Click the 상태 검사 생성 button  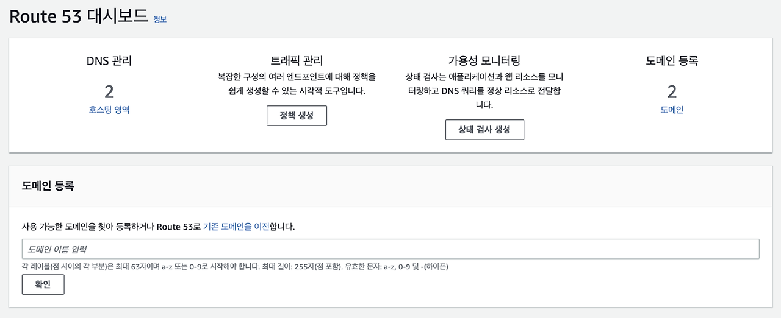(484, 130)
